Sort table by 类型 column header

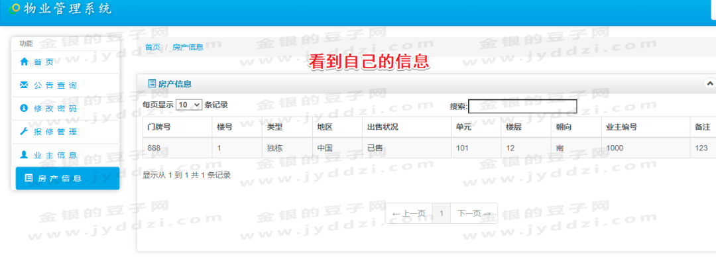[x=287, y=127]
